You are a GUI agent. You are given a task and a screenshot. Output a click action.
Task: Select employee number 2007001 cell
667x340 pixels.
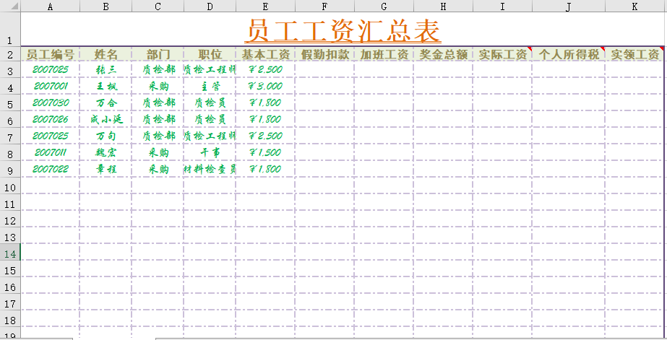[x=50, y=87]
